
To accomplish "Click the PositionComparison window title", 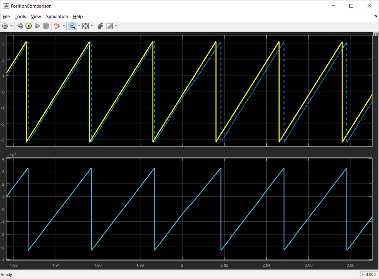I will click(31, 6).
